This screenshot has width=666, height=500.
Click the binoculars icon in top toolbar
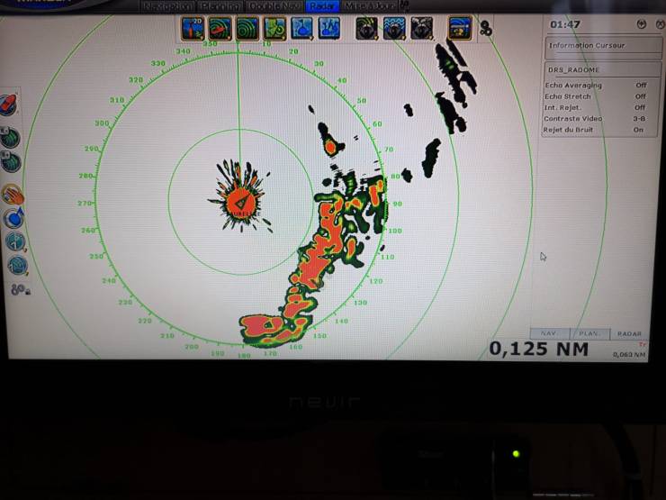point(485,29)
